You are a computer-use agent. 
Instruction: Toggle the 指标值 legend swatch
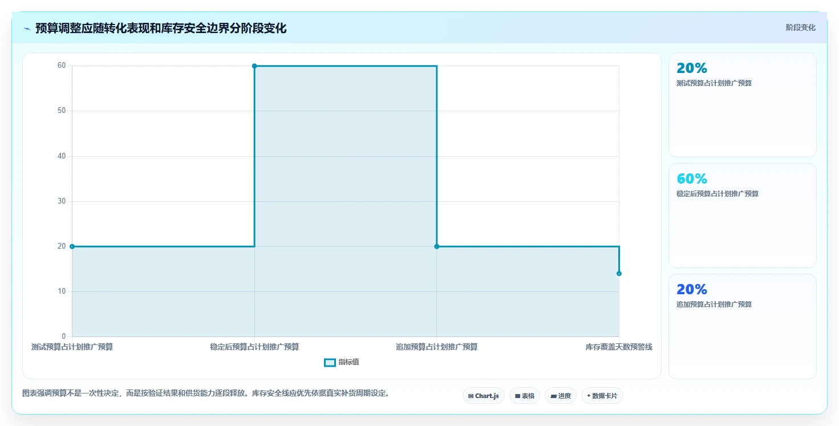point(330,362)
